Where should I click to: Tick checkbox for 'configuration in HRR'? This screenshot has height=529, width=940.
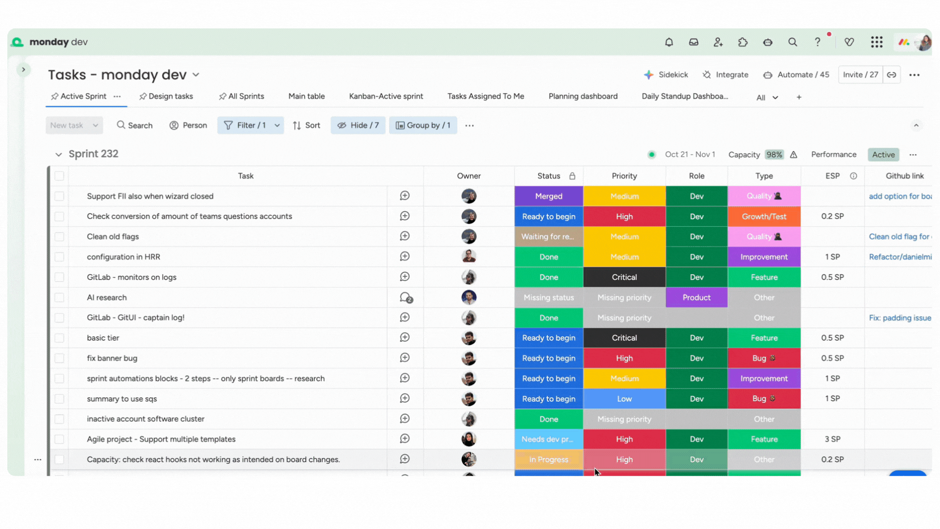point(59,257)
